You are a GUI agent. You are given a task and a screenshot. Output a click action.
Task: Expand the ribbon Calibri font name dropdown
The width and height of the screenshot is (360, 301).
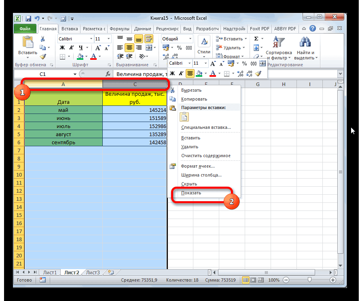[x=91, y=39]
